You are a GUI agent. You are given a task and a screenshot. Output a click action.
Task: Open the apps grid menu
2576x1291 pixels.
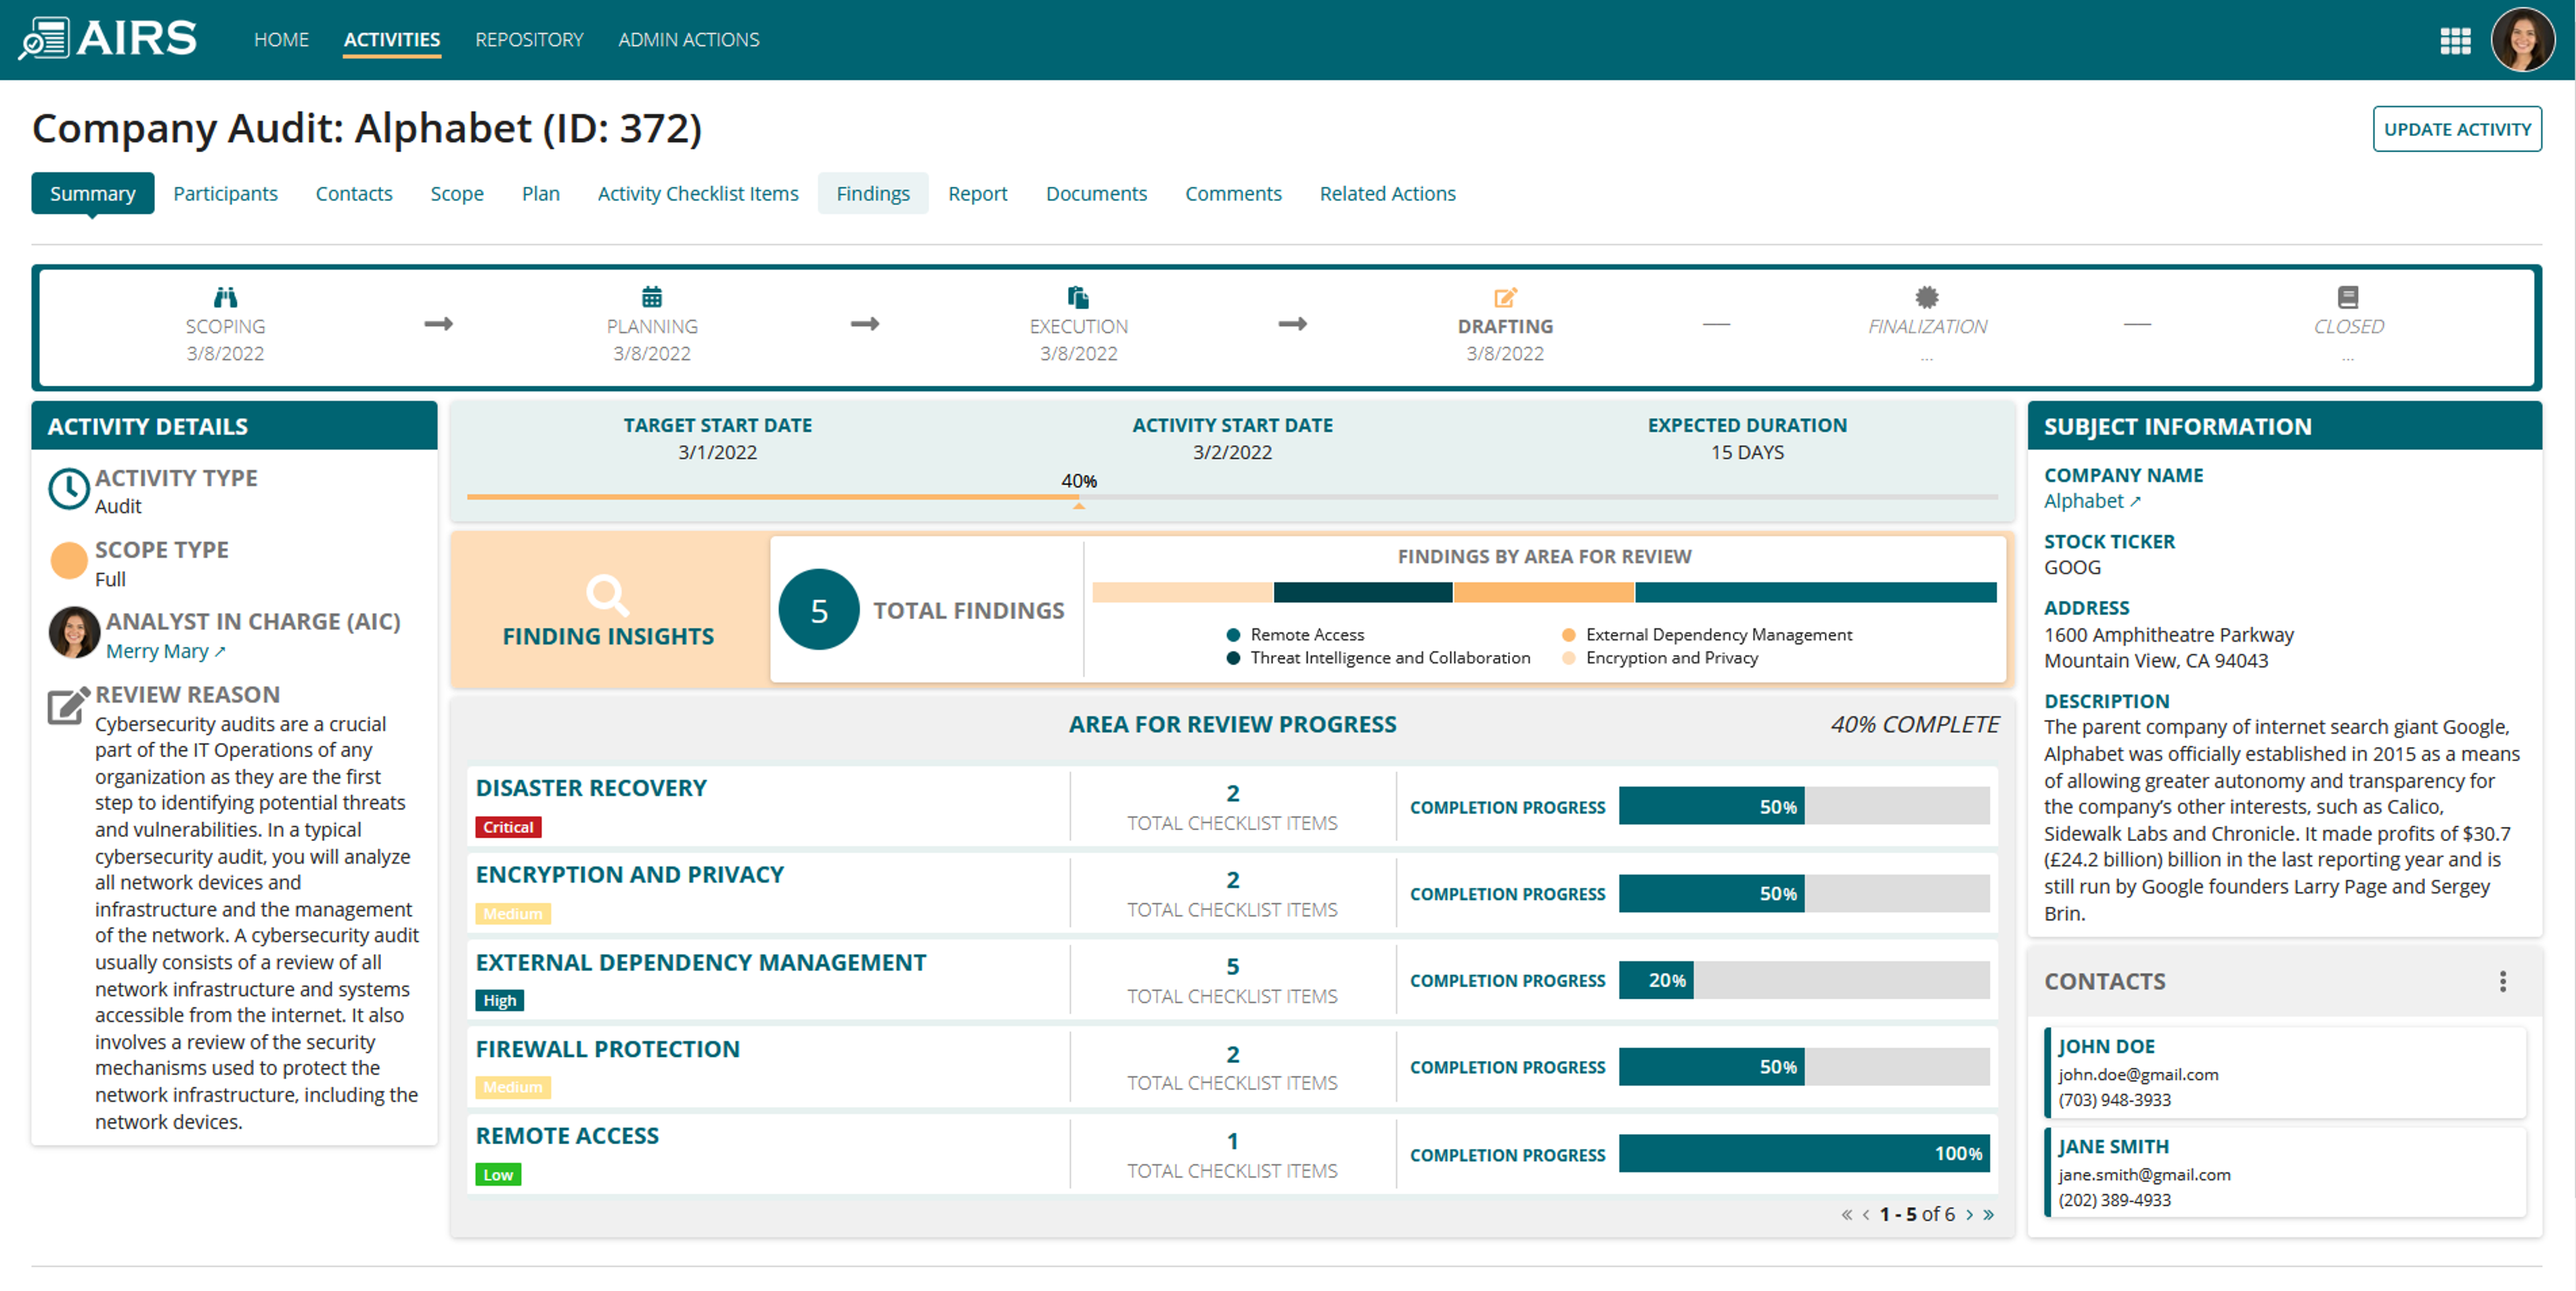[x=2455, y=40]
